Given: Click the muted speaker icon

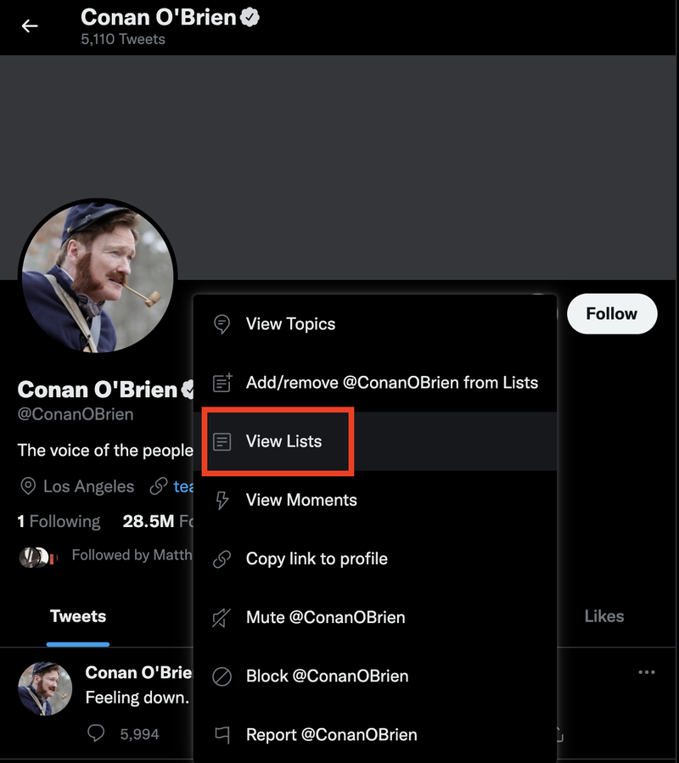Looking at the screenshot, I should click(222, 618).
